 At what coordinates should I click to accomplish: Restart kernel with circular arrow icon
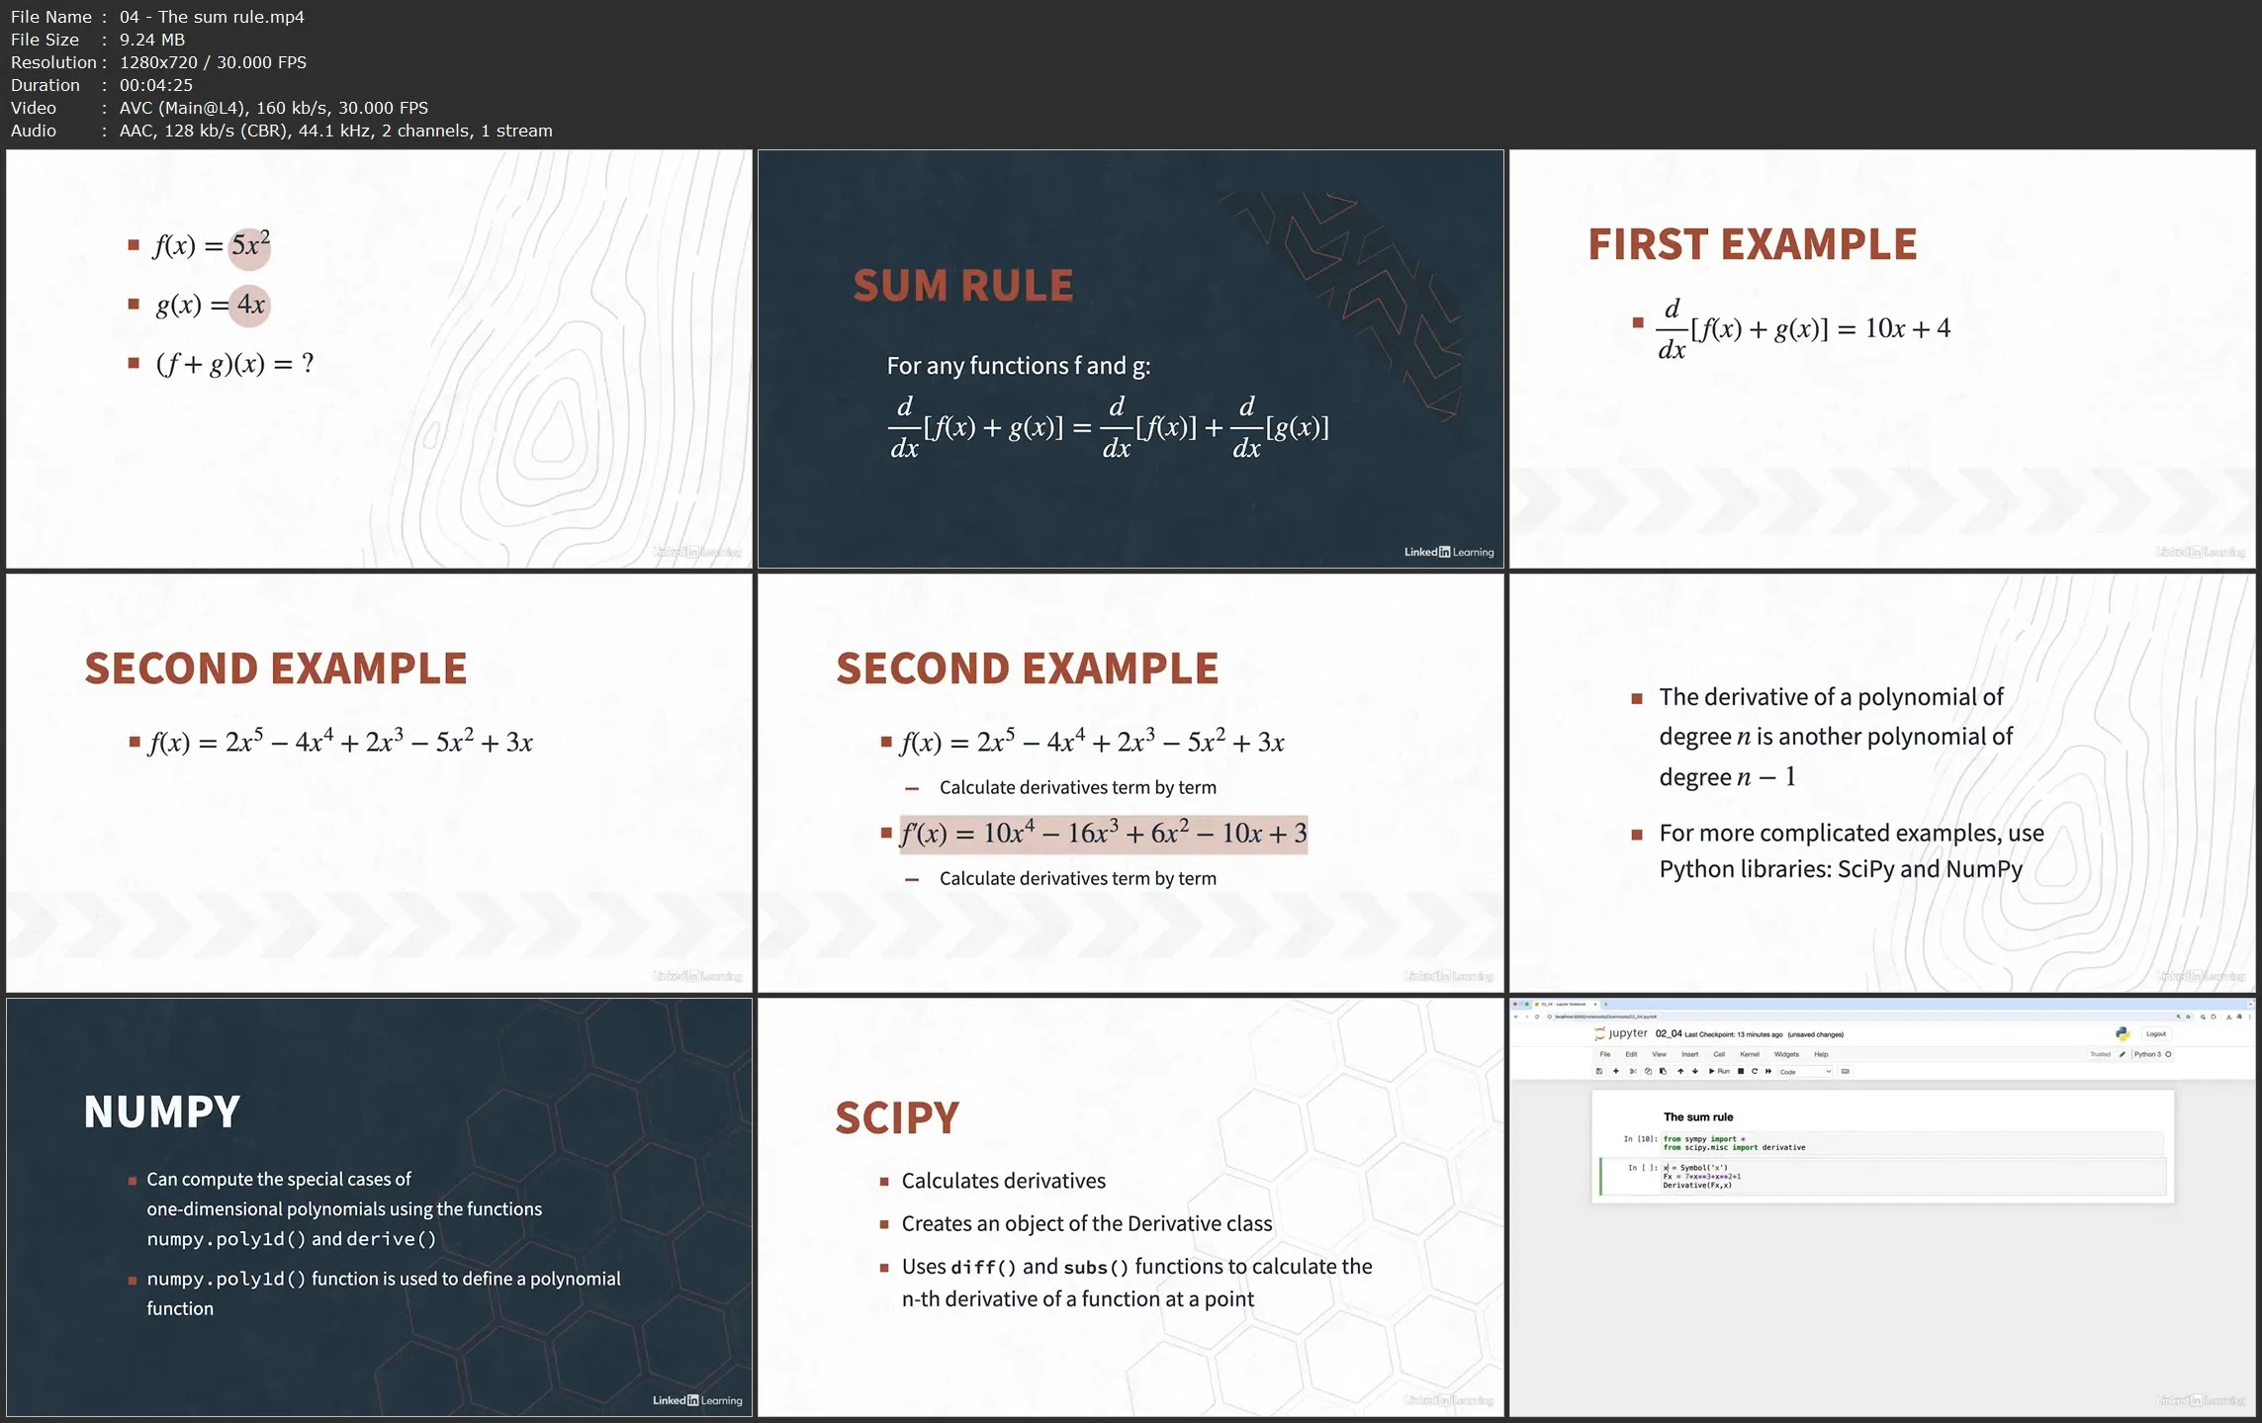coord(1755,1071)
